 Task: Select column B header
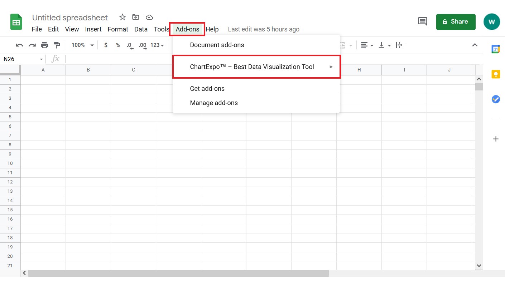point(88,70)
